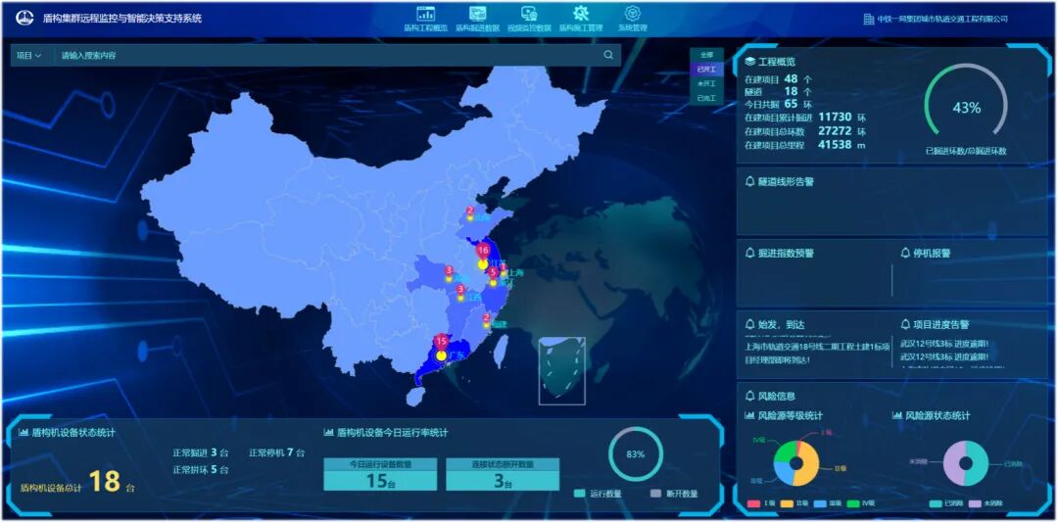
Task: Open the 盾构工程概览 nav icon
Action: (x=425, y=14)
